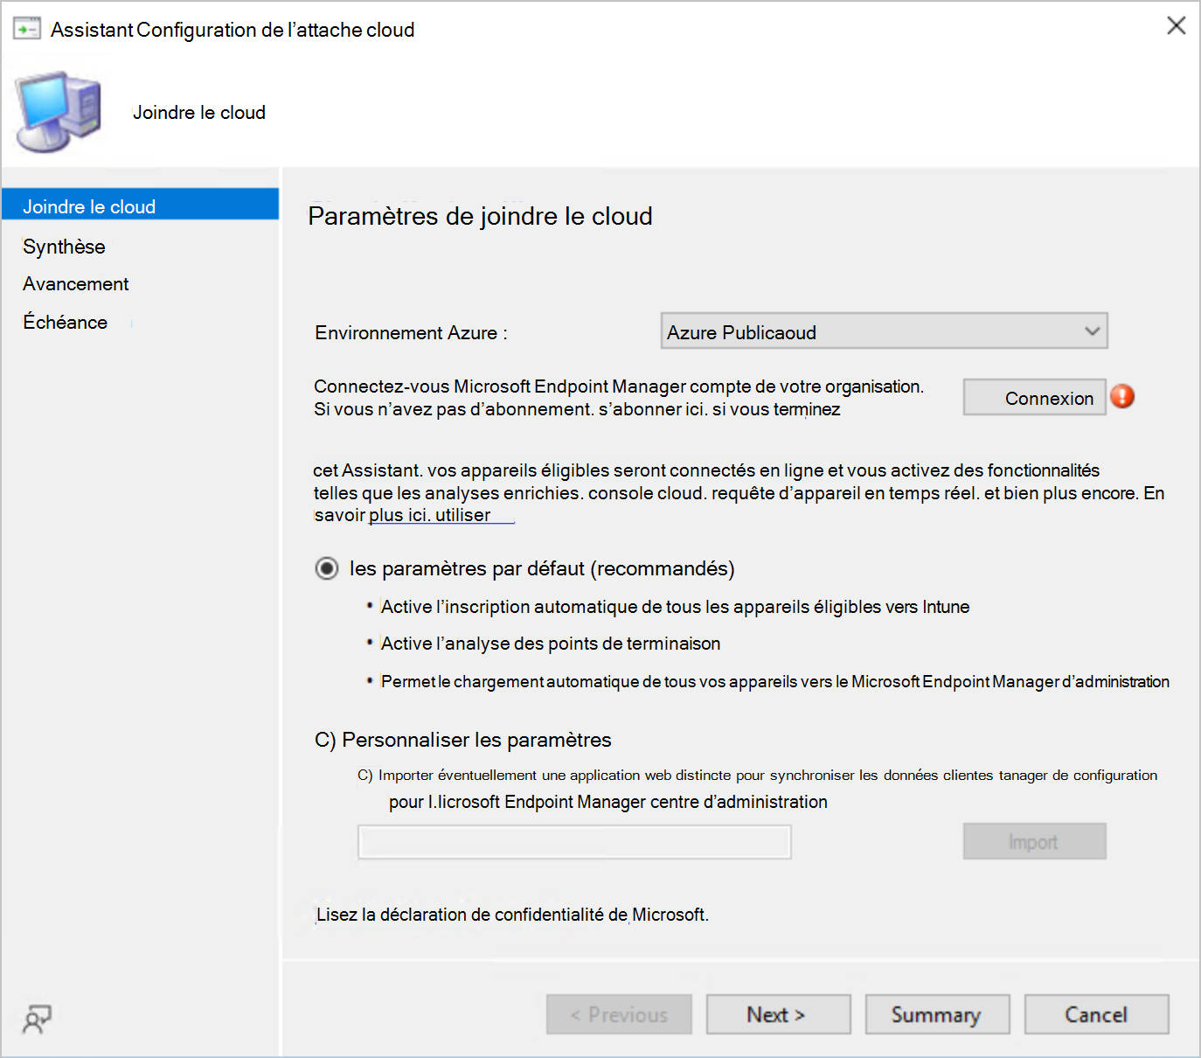Click the wizard application icon in title bar

click(x=27, y=27)
